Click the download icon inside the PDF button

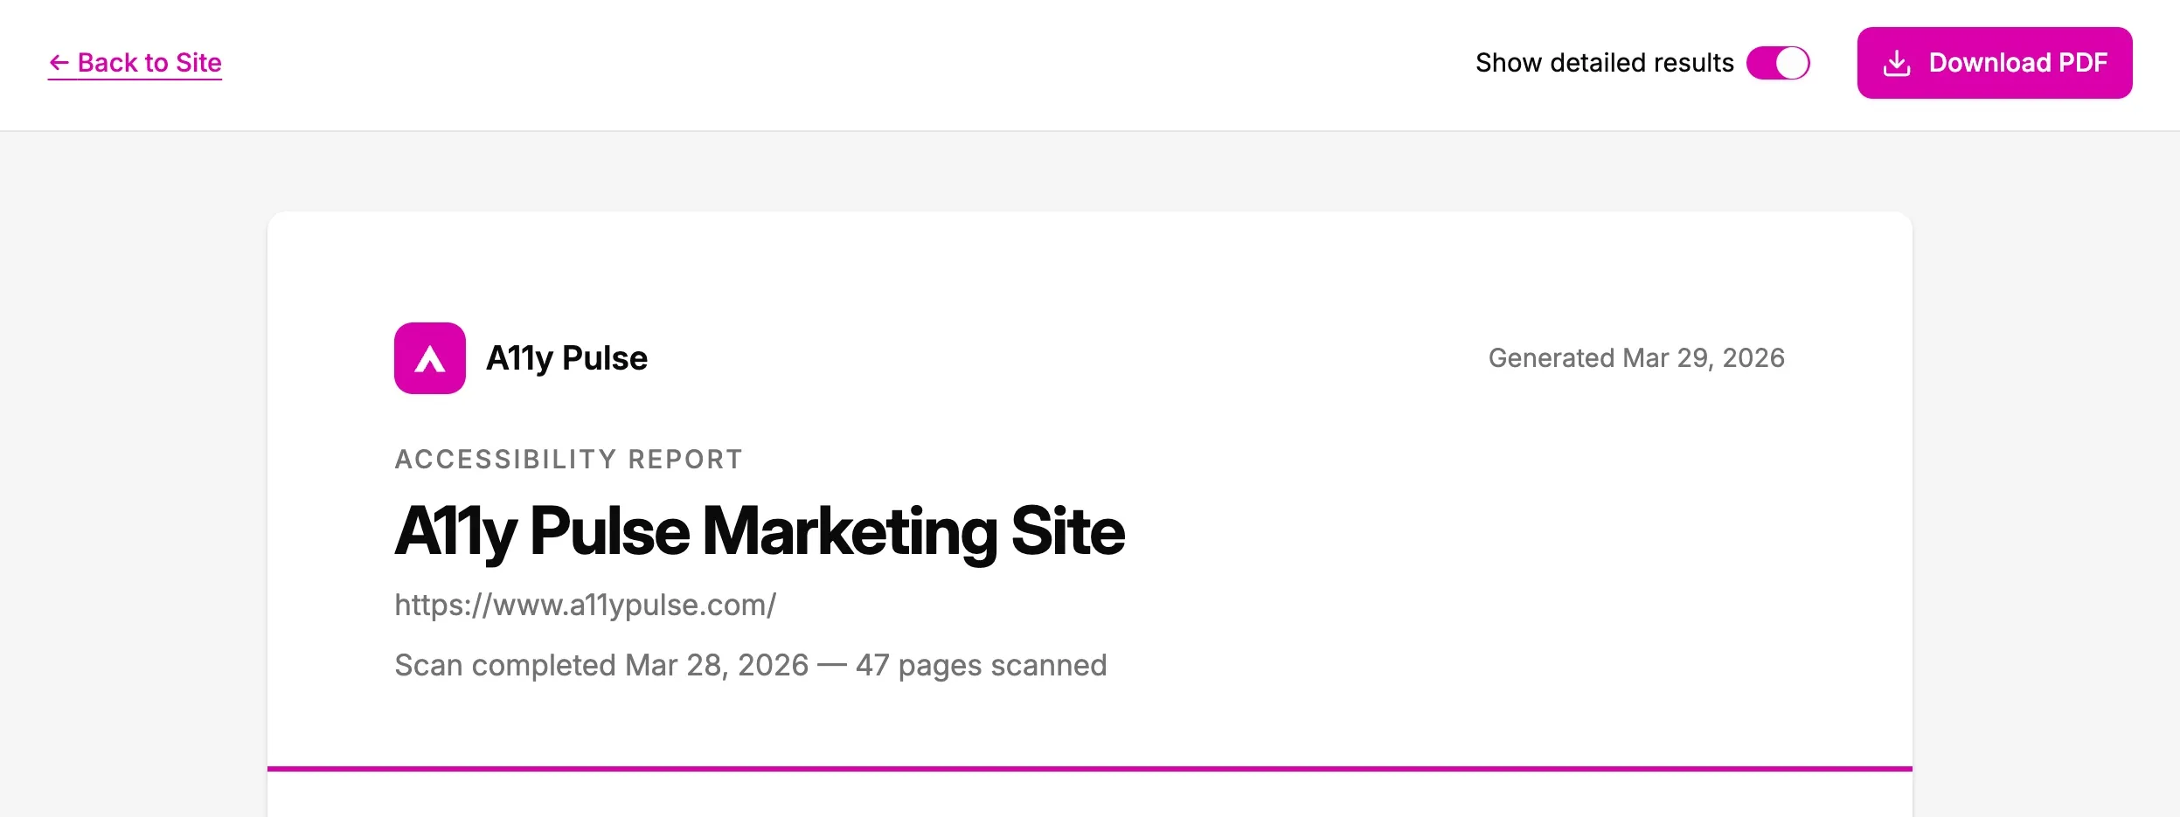click(1898, 62)
